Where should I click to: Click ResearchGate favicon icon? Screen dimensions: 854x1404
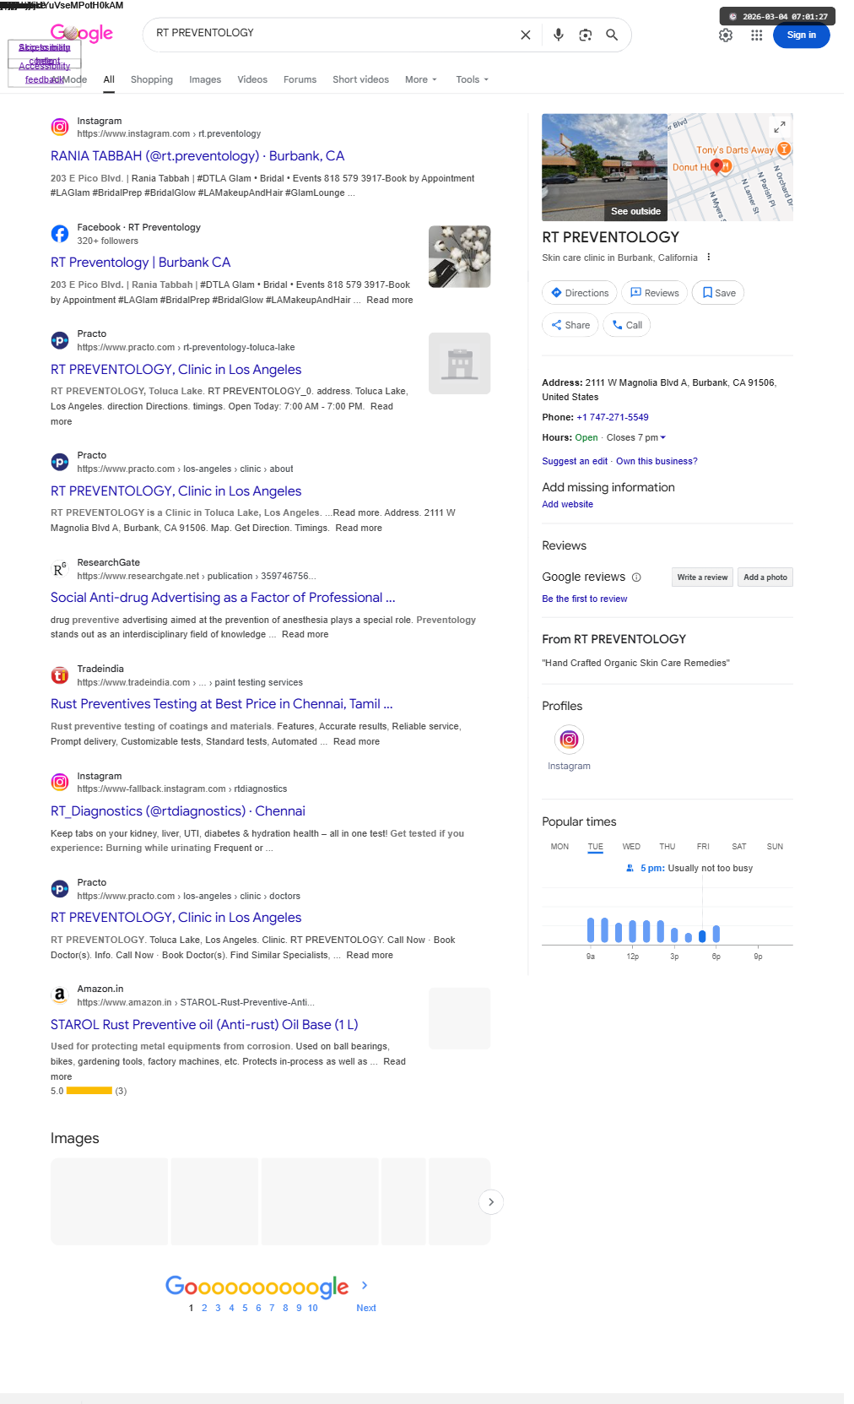click(60, 568)
